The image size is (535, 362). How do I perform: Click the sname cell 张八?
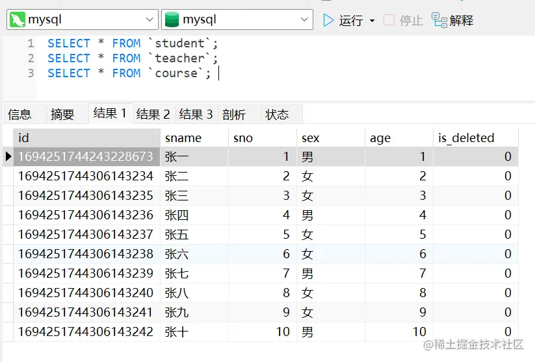194,293
